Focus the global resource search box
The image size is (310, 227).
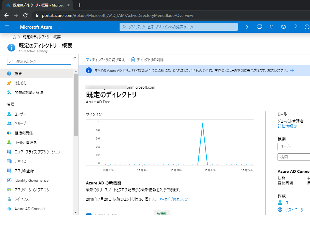(x=179, y=27)
